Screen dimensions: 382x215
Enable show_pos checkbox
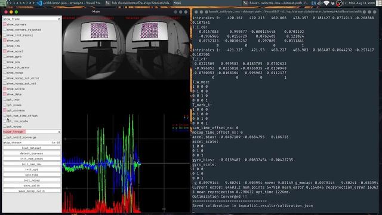coord(5,62)
